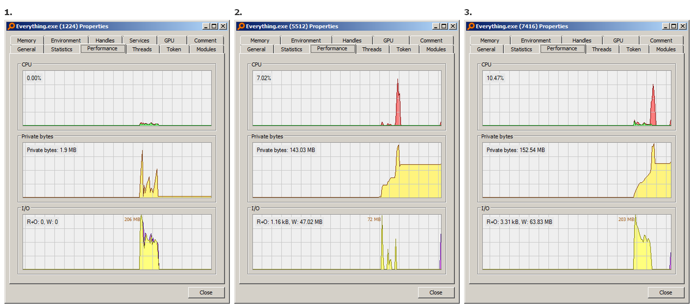
Task: Click the 206 MB peak label
Action: click(132, 219)
